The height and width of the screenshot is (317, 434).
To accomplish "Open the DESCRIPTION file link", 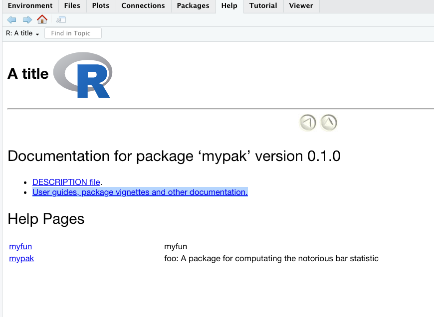I will [66, 182].
